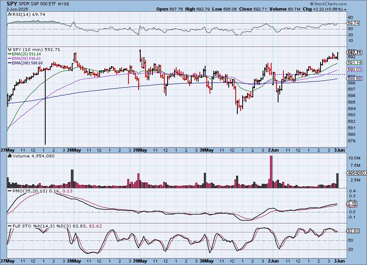
Task: Click the 2Jun label under the price panel
Action: 273,150
